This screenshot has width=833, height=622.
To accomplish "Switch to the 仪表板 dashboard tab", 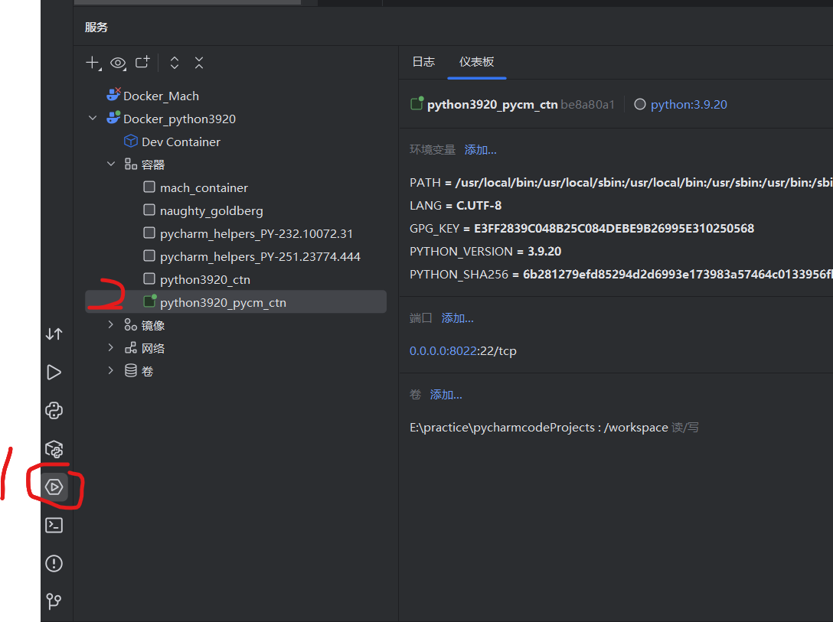I will click(x=476, y=62).
